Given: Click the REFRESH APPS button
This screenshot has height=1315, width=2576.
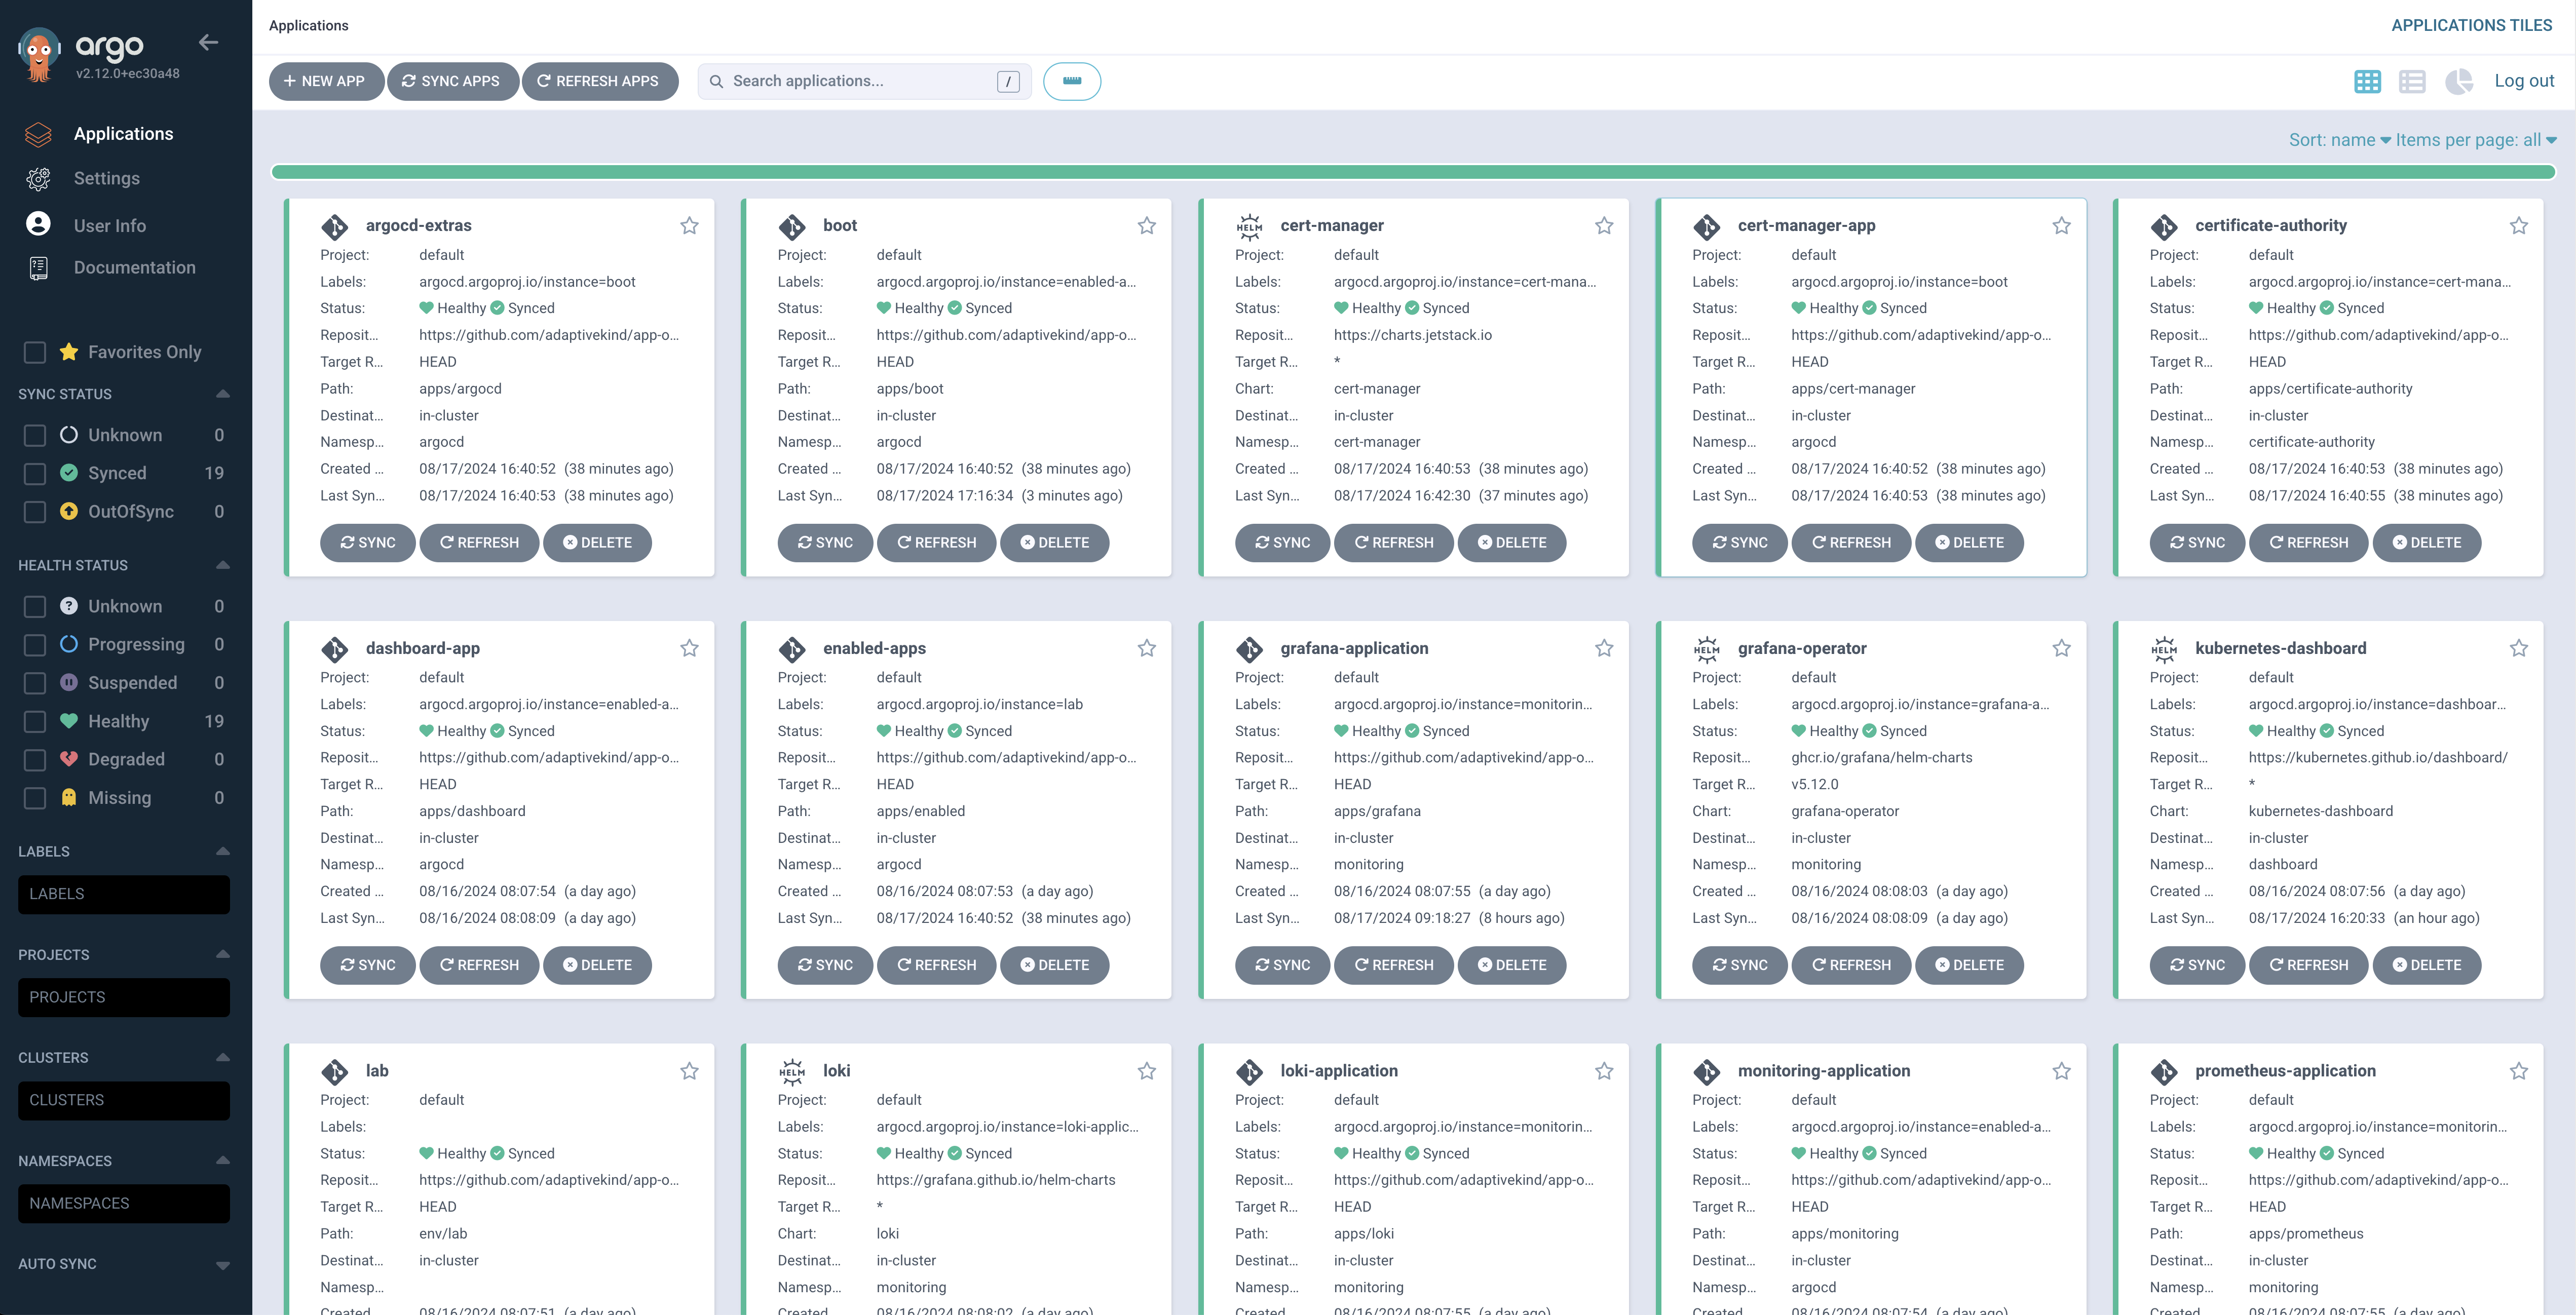Looking at the screenshot, I should [599, 81].
